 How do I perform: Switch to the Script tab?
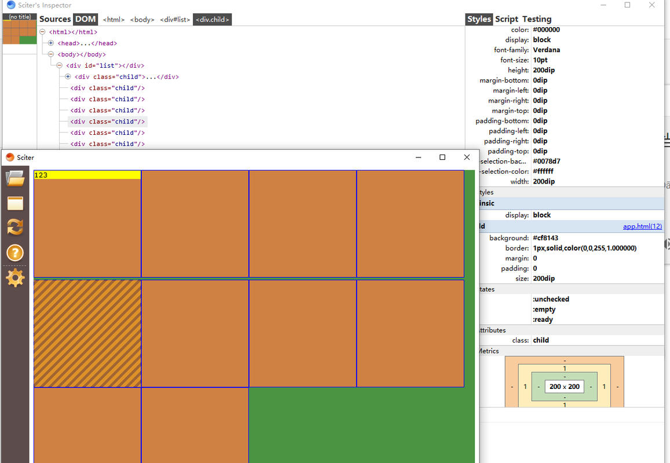[x=507, y=19]
